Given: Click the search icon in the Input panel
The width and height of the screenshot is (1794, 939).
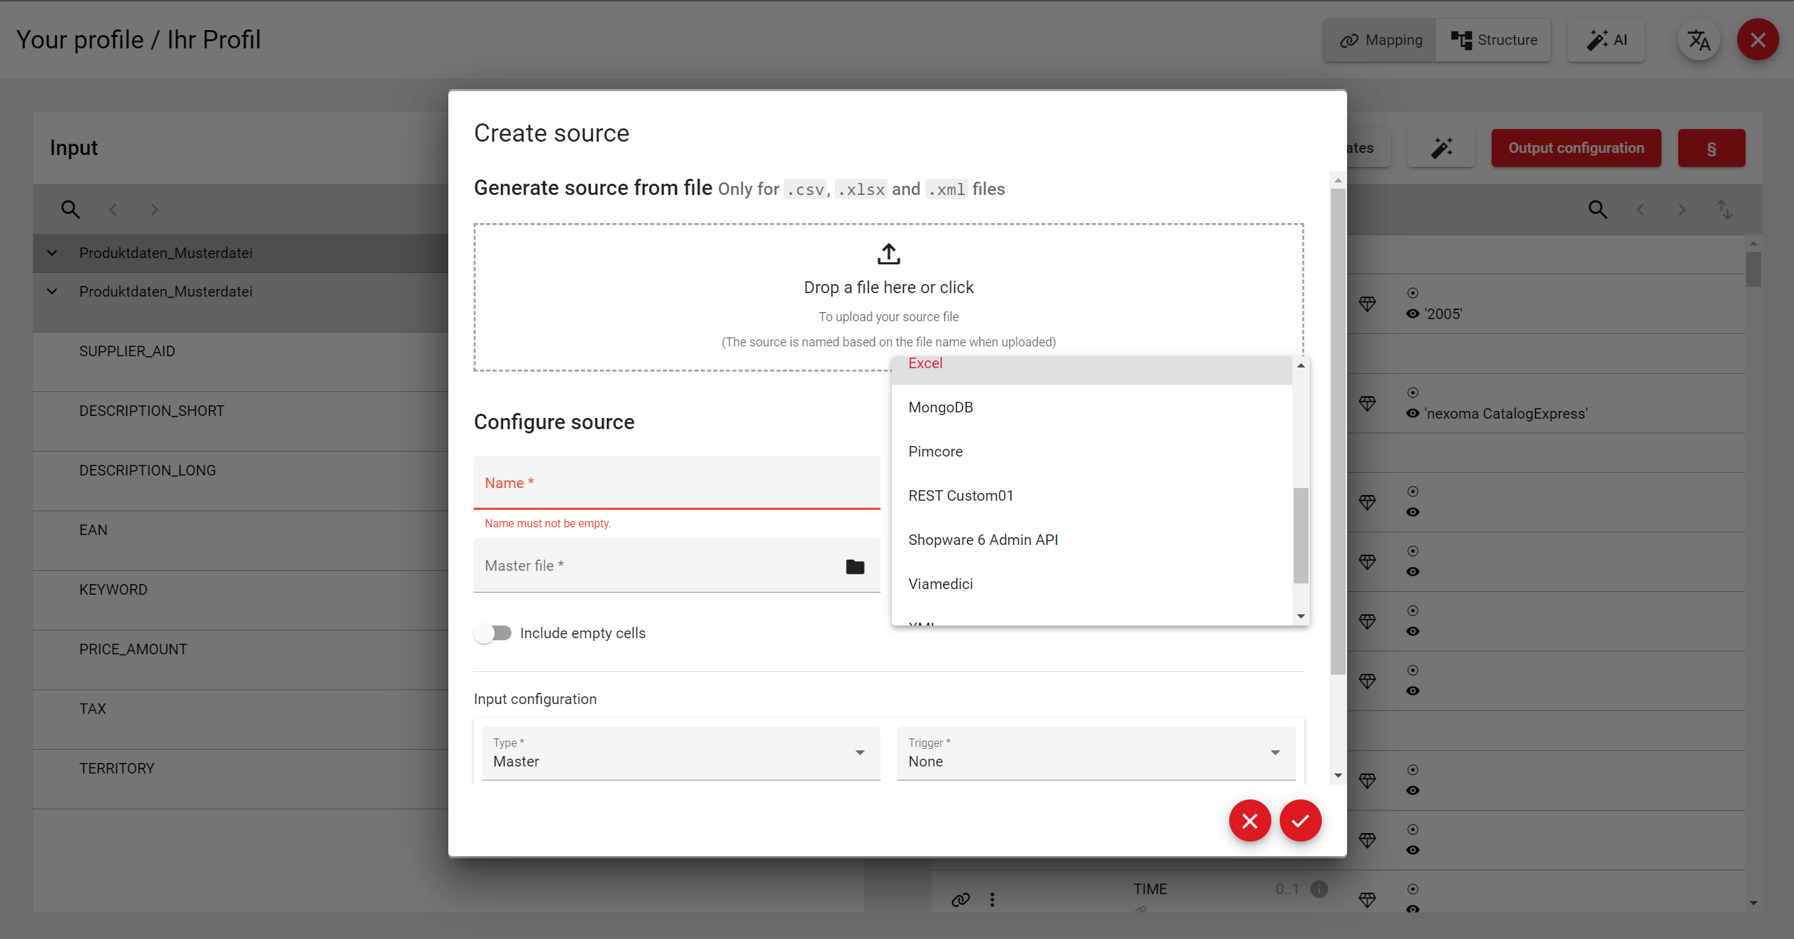Looking at the screenshot, I should coord(70,209).
